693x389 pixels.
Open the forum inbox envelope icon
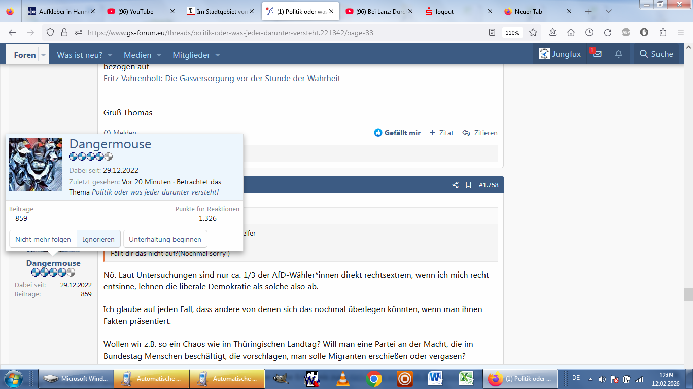[597, 54]
